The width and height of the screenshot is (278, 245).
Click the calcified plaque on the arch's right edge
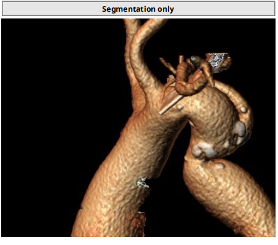point(240,132)
